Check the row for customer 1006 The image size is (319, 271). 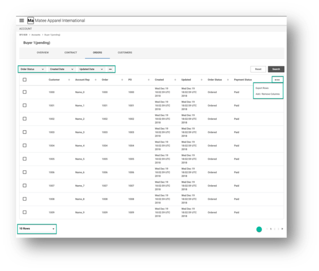point(25,172)
